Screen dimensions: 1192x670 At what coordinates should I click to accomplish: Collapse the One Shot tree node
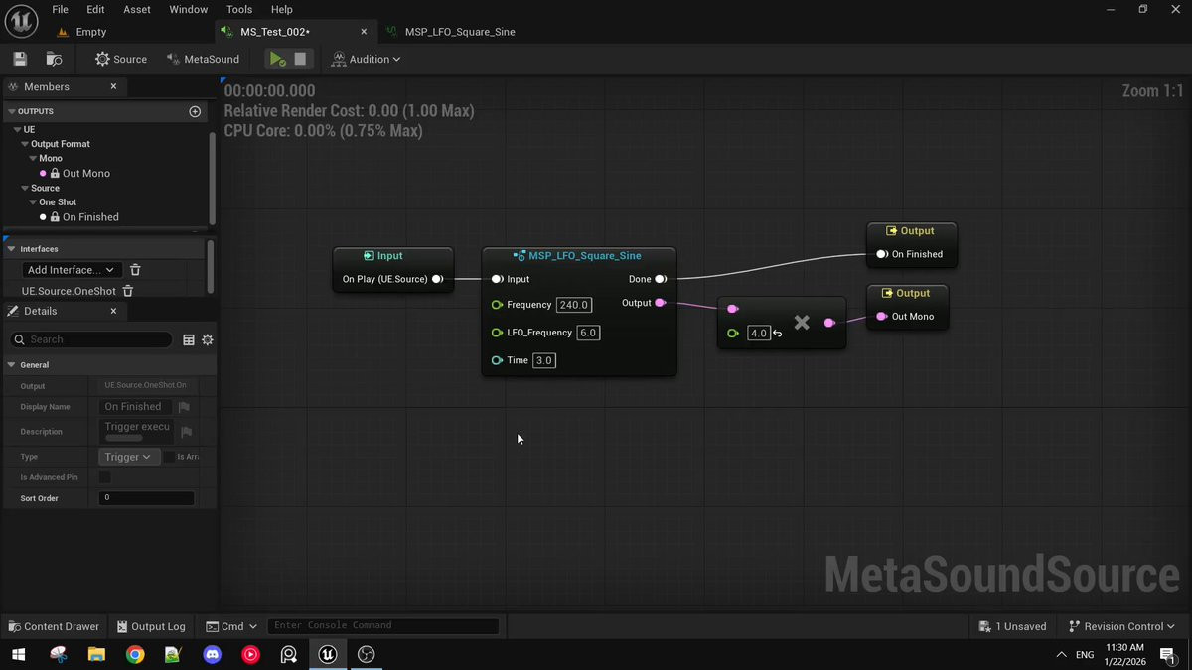point(33,202)
